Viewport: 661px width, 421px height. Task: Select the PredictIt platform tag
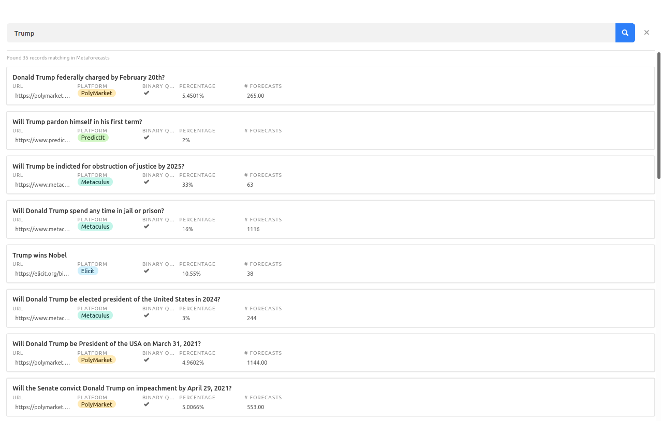pyautogui.click(x=93, y=138)
